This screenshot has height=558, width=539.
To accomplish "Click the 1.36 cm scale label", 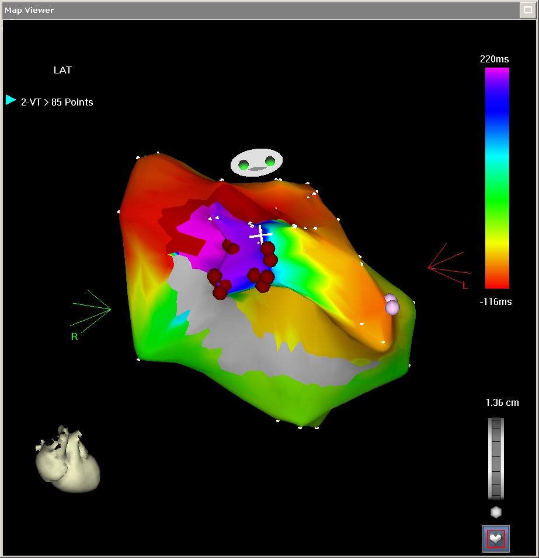I will point(502,402).
